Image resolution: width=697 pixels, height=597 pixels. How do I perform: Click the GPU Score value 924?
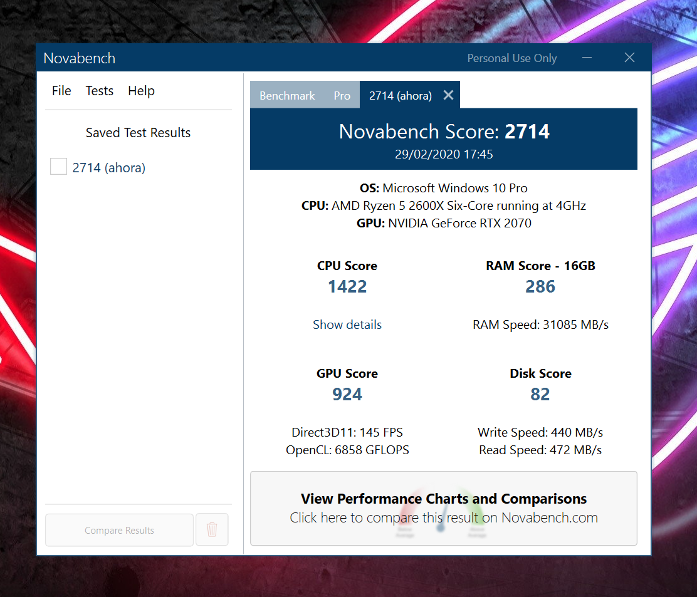347,394
